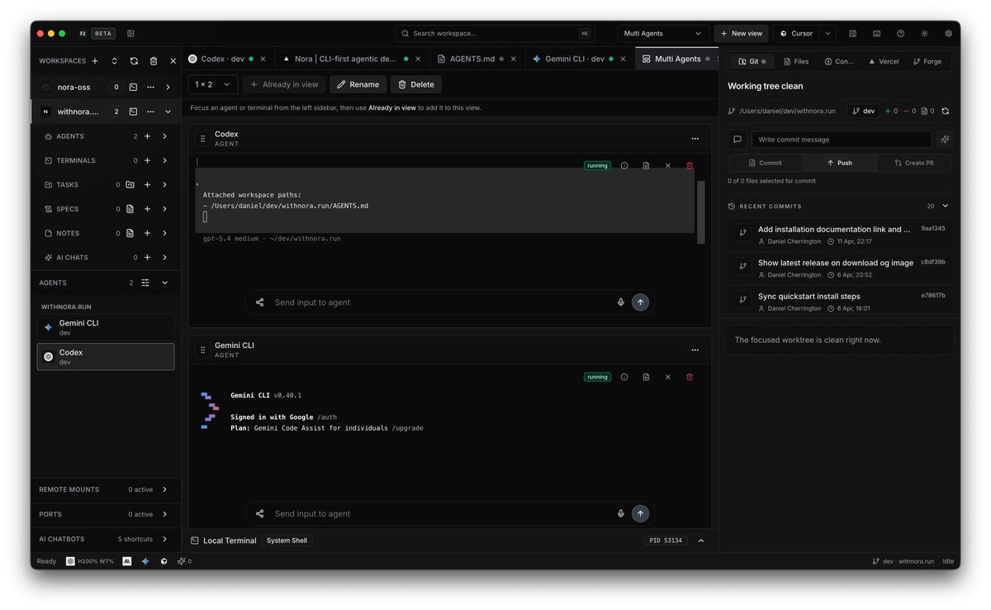Image resolution: width=991 pixels, height=610 pixels.
Task: Collapse the withnora workspace
Action: (168, 112)
